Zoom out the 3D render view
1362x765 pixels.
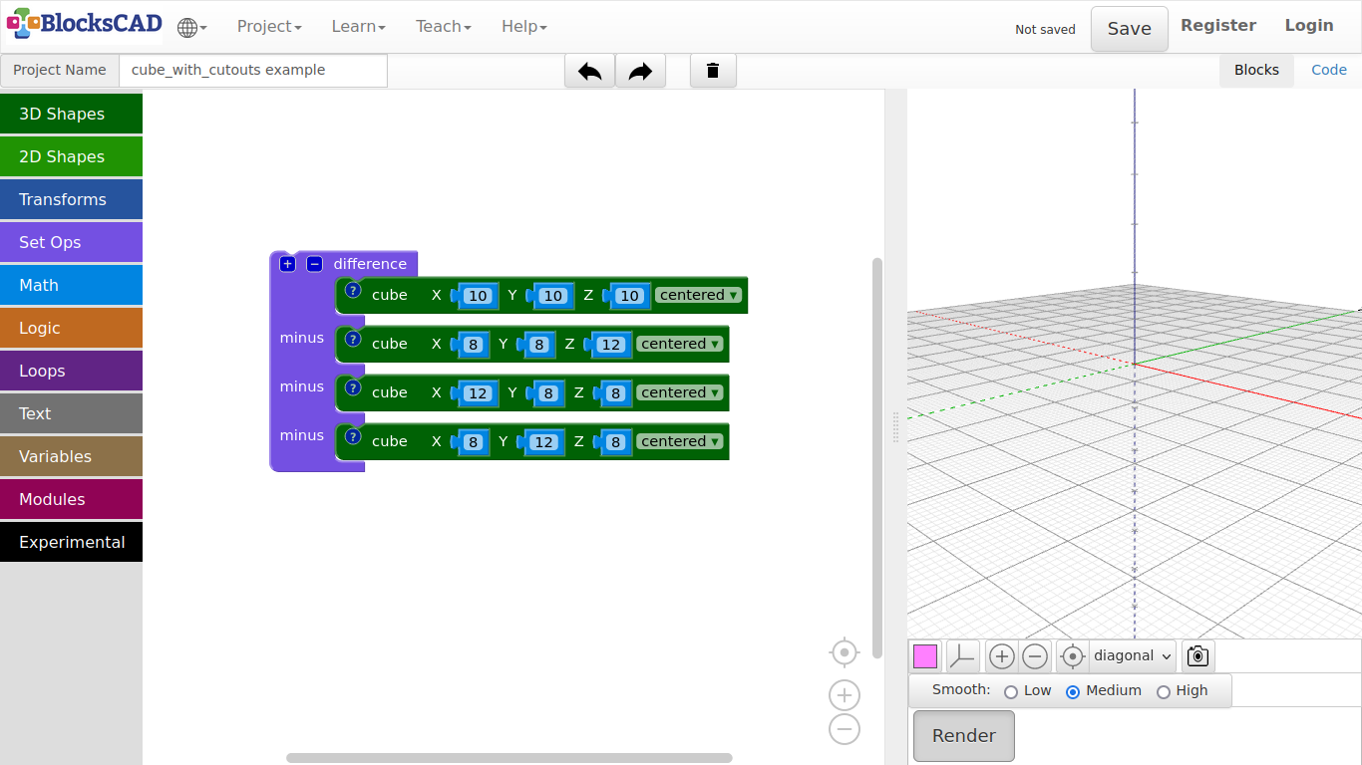(1035, 656)
